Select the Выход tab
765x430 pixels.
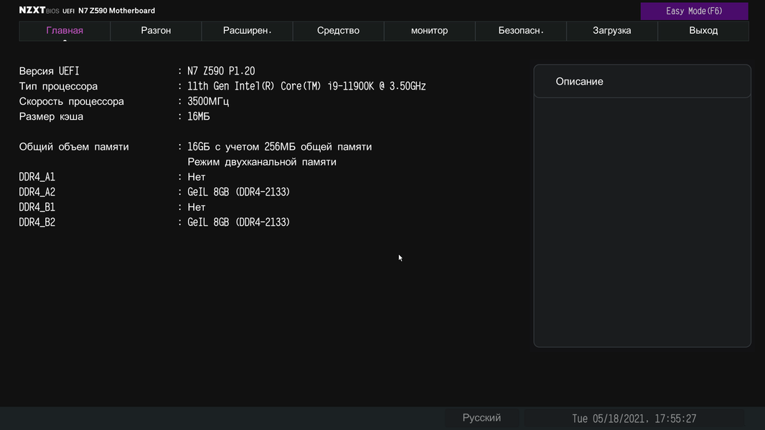click(x=703, y=31)
